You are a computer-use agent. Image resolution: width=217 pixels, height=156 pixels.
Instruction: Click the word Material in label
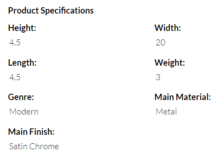pos(193,97)
